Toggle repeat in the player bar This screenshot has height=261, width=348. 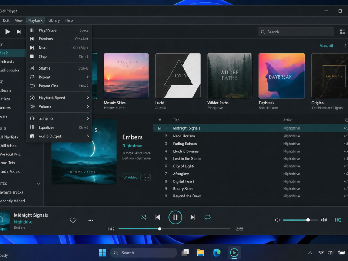[207, 217]
